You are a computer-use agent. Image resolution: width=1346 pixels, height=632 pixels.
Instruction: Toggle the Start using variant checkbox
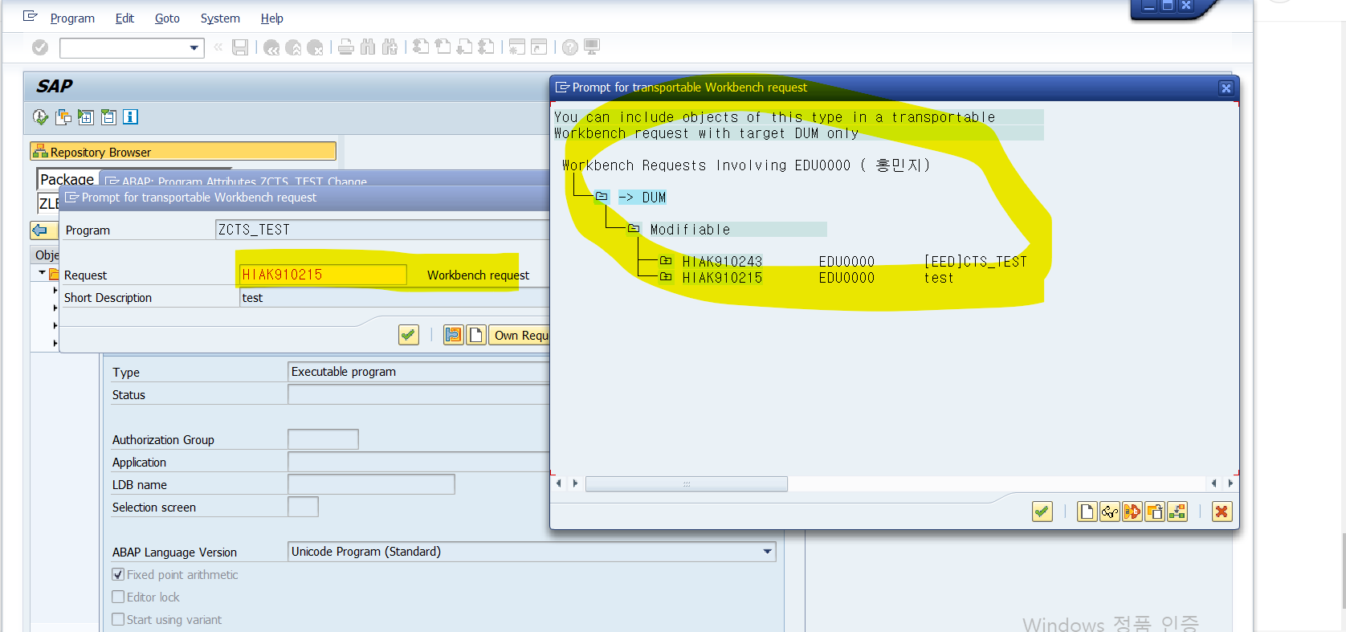click(x=118, y=619)
